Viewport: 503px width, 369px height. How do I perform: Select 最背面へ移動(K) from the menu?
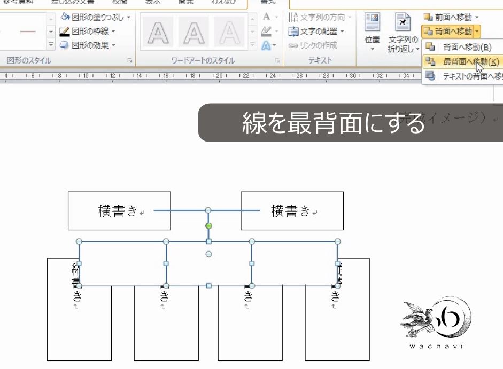click(x=465, y=62)
